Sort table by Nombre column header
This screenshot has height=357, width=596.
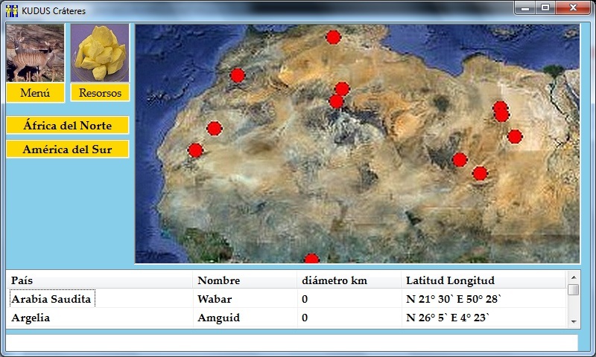coord(245,281)
